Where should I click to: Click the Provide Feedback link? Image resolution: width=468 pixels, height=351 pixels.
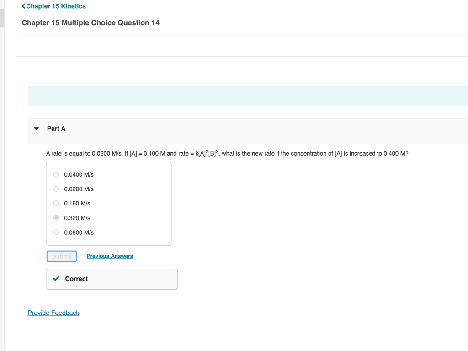click(x=53, y=313)
